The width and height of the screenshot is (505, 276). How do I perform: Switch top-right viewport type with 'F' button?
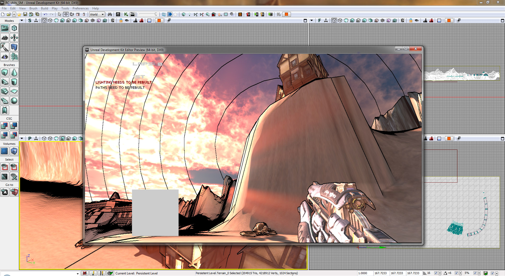pos(320,21)
